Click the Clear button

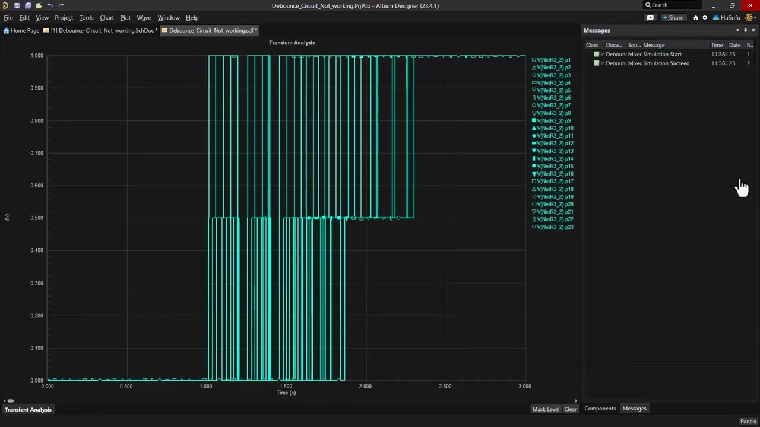click(570, 409)
